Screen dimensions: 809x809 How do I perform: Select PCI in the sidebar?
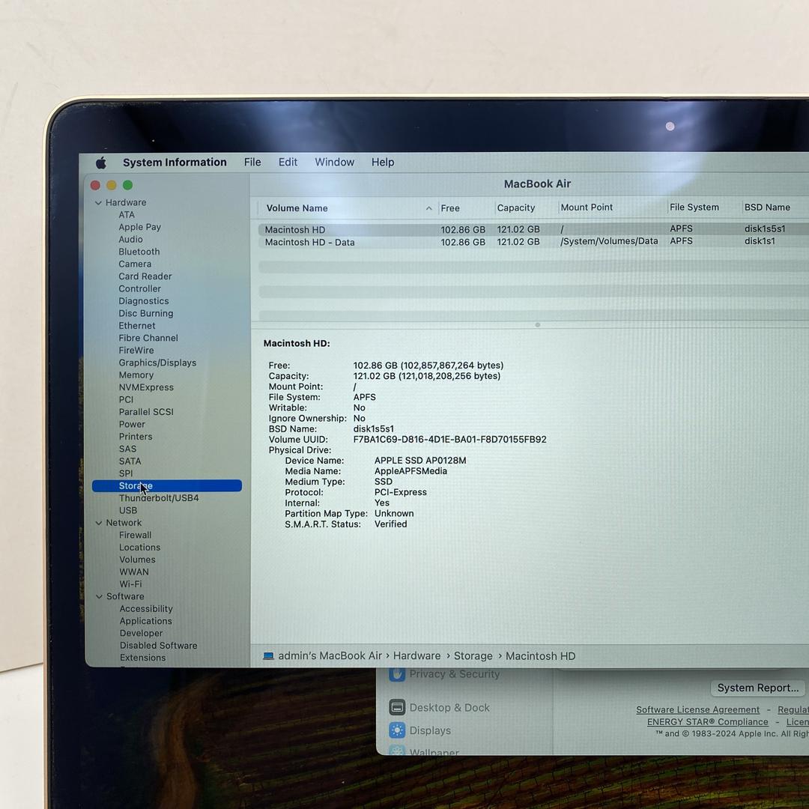pyautogui.click(x=126, y=400)
